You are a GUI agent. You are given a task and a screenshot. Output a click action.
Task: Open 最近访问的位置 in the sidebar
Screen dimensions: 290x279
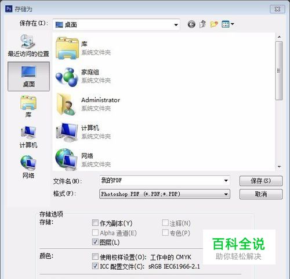(28, 46)
